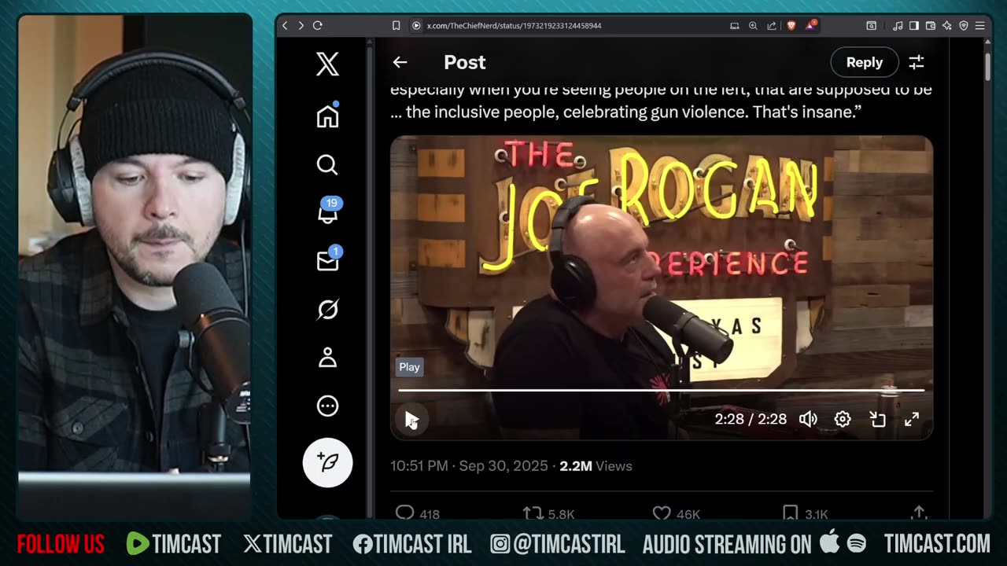Enter fullscreen video mode
Image resolution: width=1007 pixels, height=566 pixels.
click(912, 419)
